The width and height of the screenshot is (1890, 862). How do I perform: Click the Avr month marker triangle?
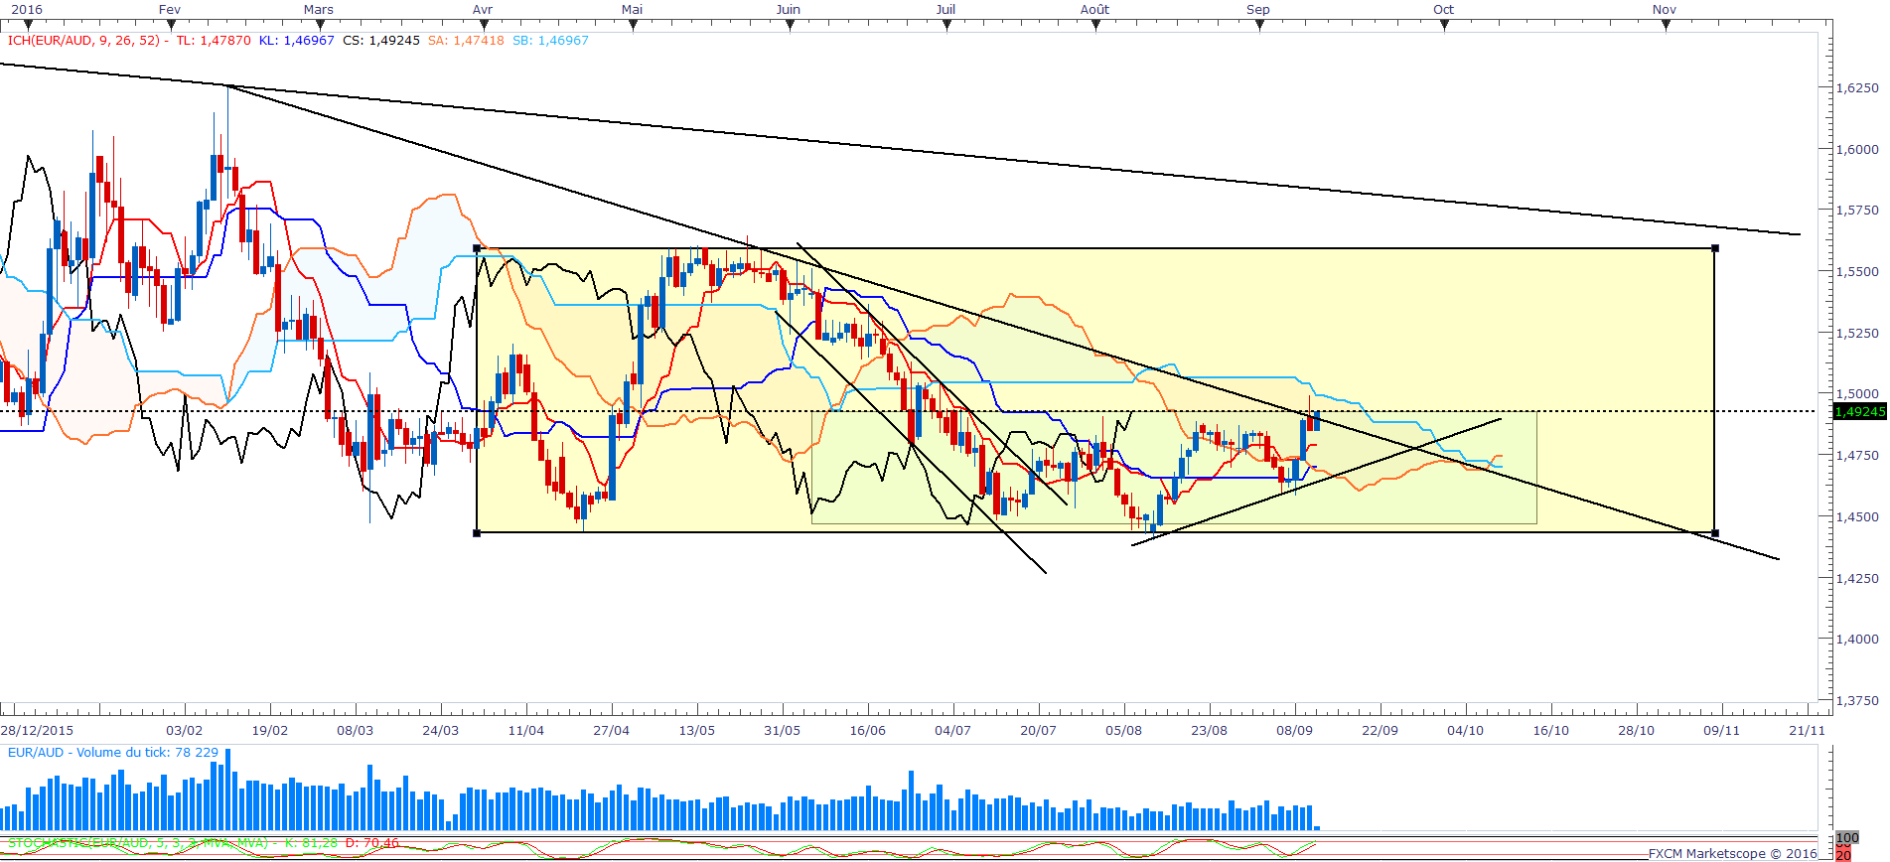tap(483, 27)
